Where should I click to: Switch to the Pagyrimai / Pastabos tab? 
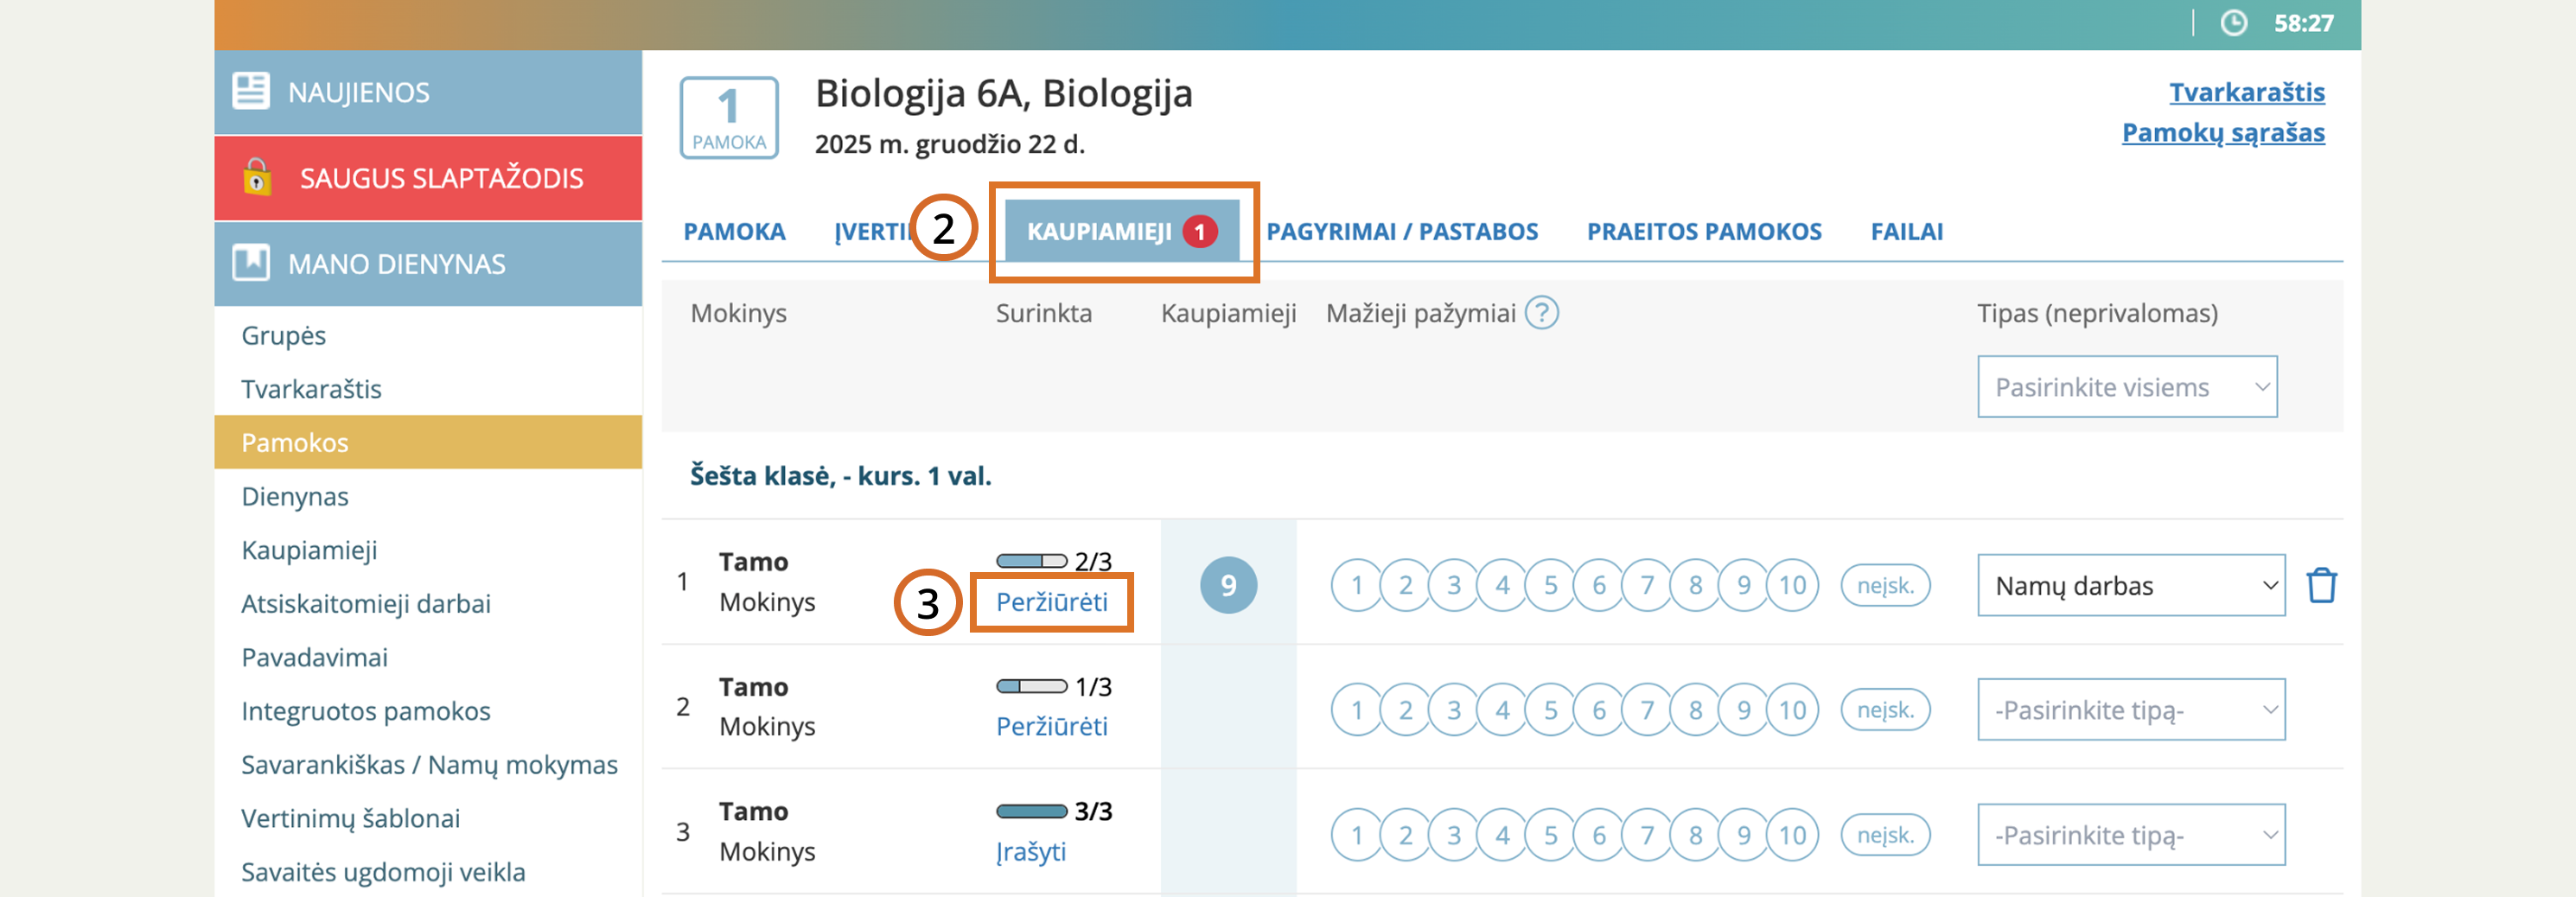tap(1401, 231)
